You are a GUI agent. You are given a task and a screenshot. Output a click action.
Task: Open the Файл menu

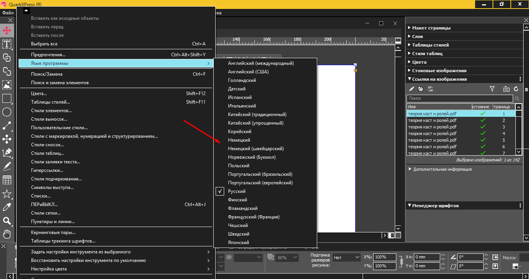point(8,13)
